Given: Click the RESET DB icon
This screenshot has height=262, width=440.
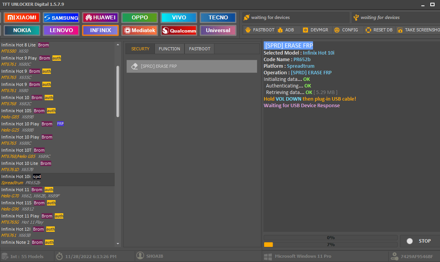Looking at the screenshot, I should coord(368,30).
